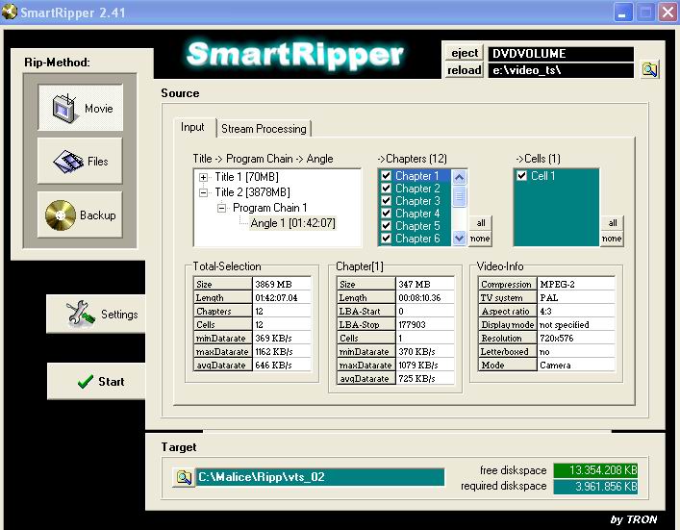Click the chapters list scrollbar thumb
680x530 pixels.
click(x=459, y=196)
